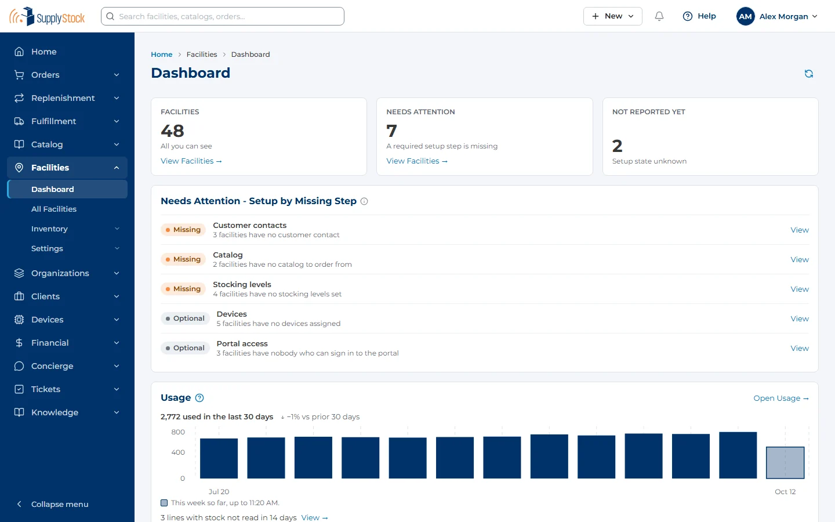Click the help icon next to Usage
The image size is (835, 522).
pos(199,398)
